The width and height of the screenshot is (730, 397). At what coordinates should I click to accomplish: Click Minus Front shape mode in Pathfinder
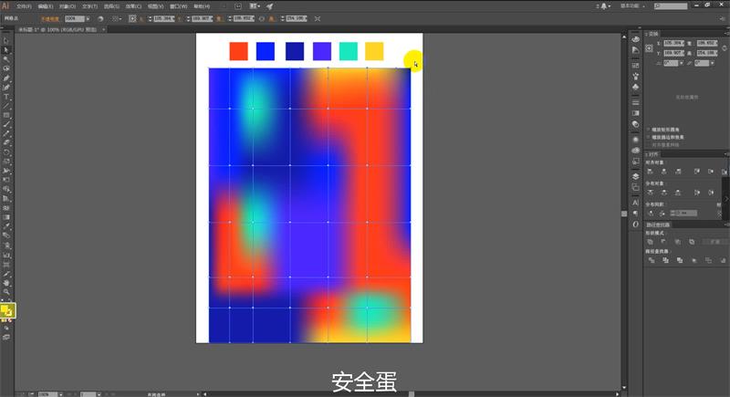(x=664, y=242)
